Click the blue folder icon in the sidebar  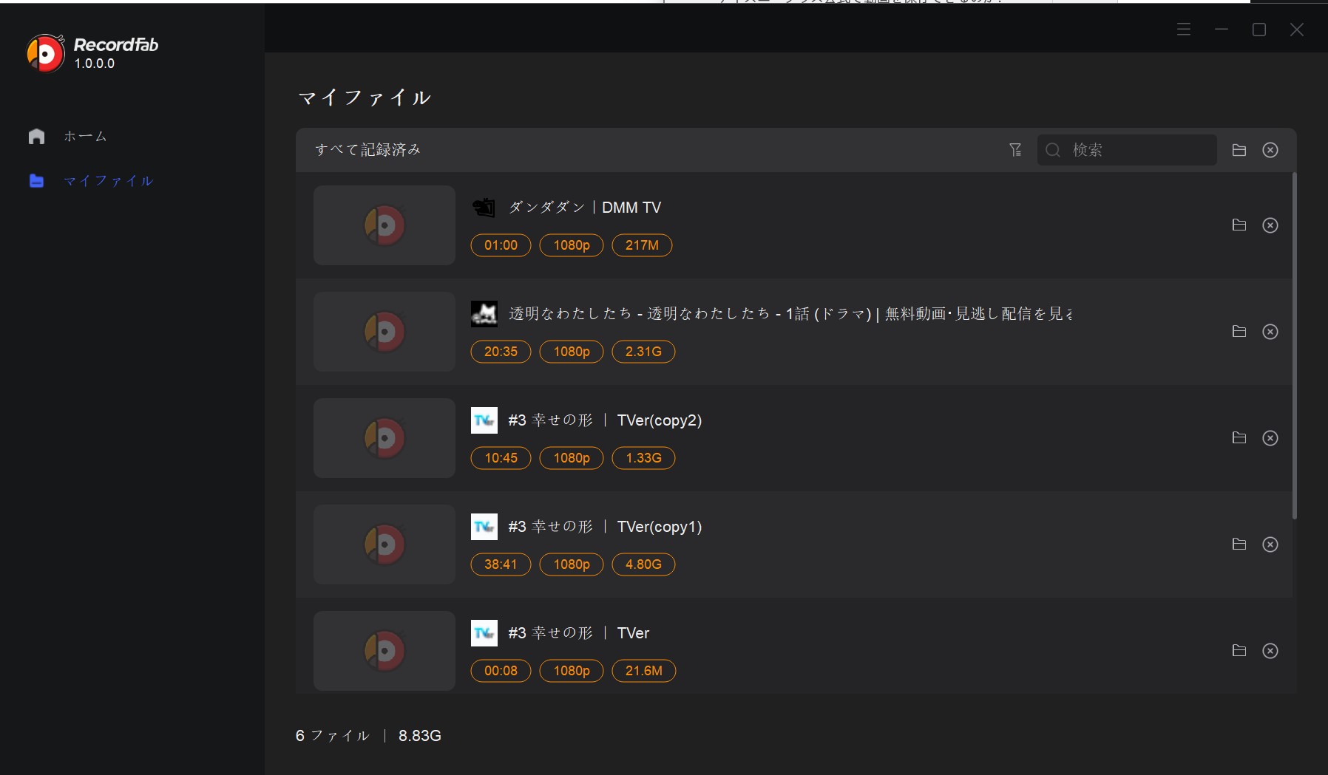point(36,181)
